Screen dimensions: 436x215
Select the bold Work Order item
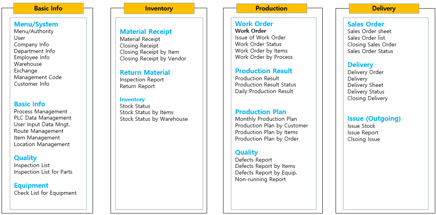[x=250, y=31]
